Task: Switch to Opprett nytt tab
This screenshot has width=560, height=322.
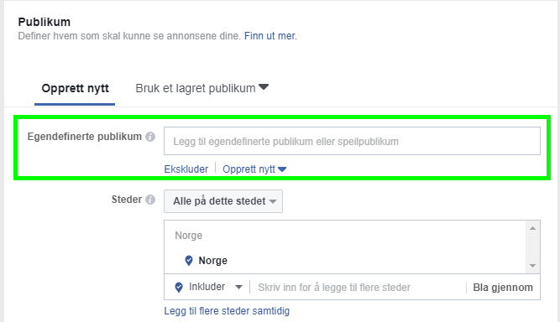Action: pyautogui.click(x=75, y=88)
